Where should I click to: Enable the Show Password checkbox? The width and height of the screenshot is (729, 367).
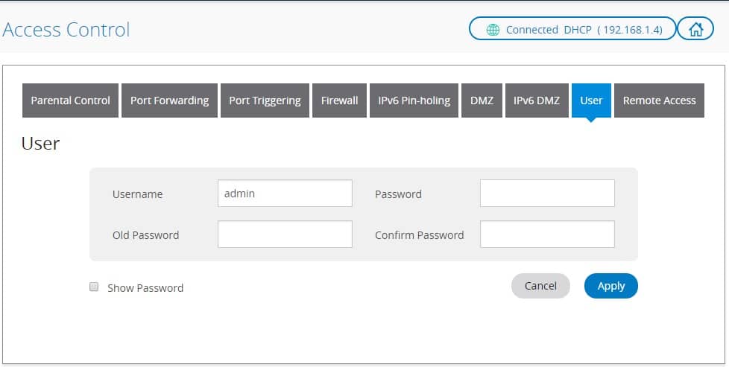pos(94,287)
